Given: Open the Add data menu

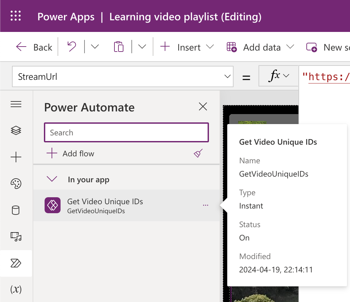Looking at the screenshot, I should point(260,47).
